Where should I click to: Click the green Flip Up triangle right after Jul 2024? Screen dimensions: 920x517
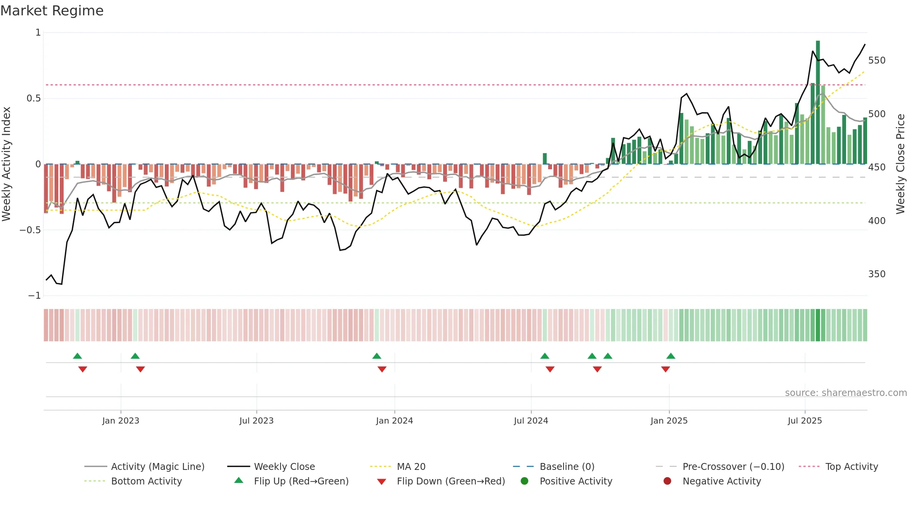pos(545,356)
